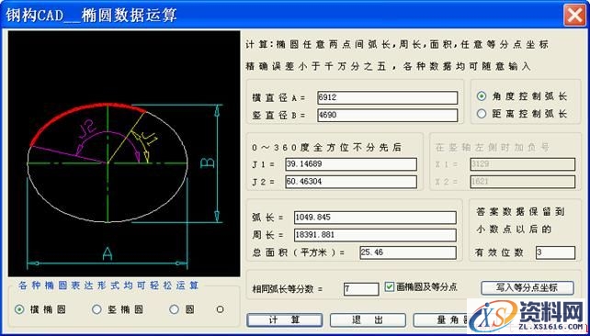Click the J2 angle input field
This screenshot has height=336, width=590.
351,182
